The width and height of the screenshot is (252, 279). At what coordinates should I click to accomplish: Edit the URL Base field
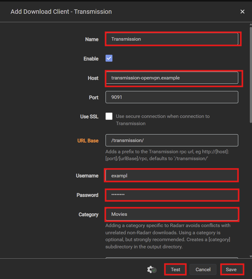pyautogui.click(x=172, y=140)
